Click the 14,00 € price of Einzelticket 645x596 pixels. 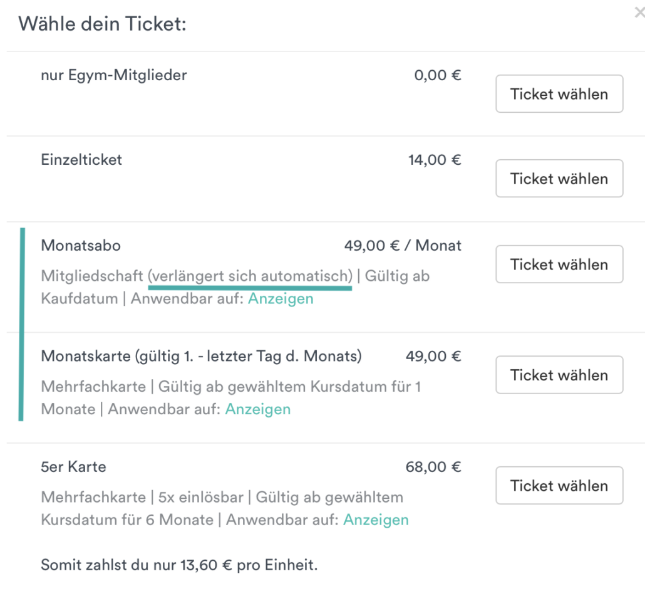click(x=435, y=160)
